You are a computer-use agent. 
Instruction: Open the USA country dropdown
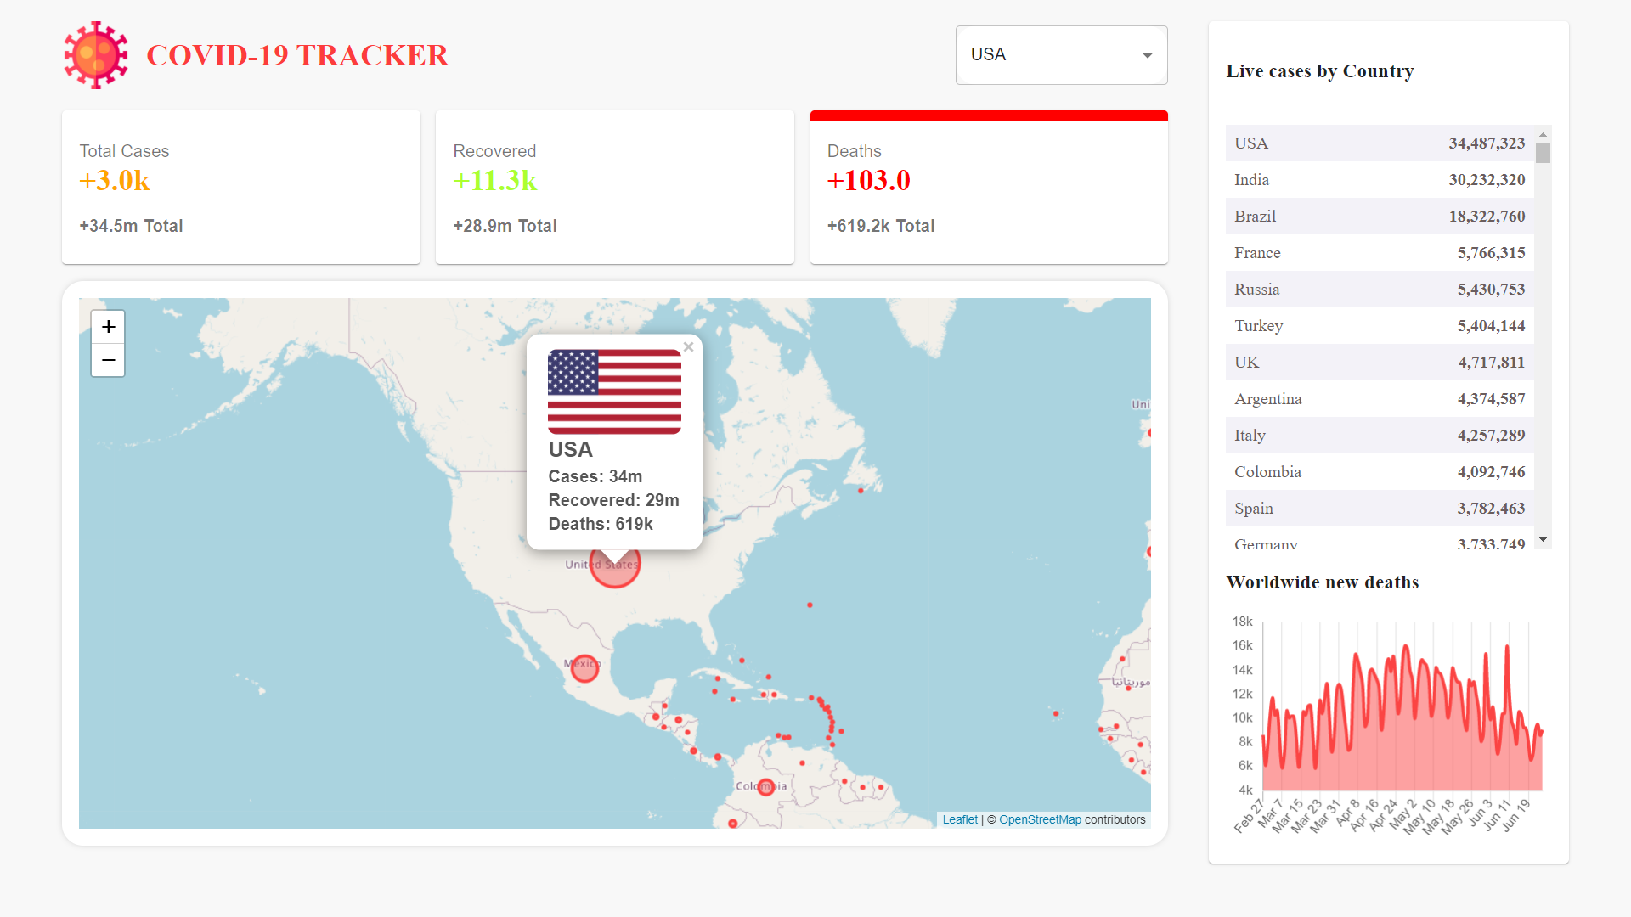(x=1061, y=55)
